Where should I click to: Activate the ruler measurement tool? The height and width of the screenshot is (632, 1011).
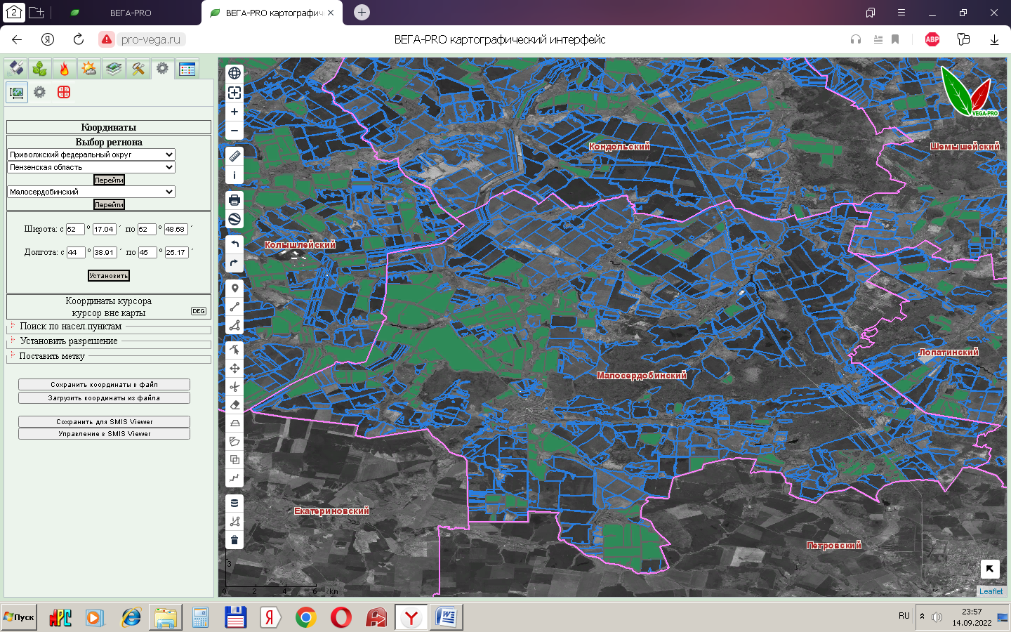coord(234,156)
